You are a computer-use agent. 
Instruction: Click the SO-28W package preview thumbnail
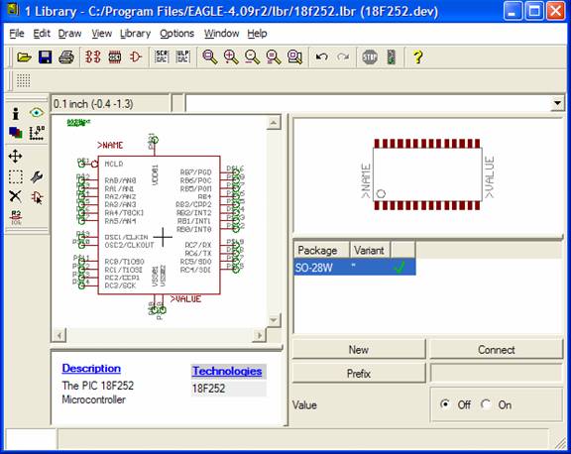click(x=428, y=174)
